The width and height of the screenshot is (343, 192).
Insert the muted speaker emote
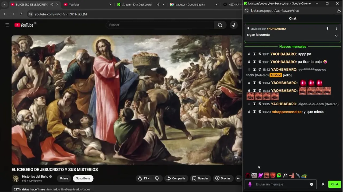tap(285, 175)
